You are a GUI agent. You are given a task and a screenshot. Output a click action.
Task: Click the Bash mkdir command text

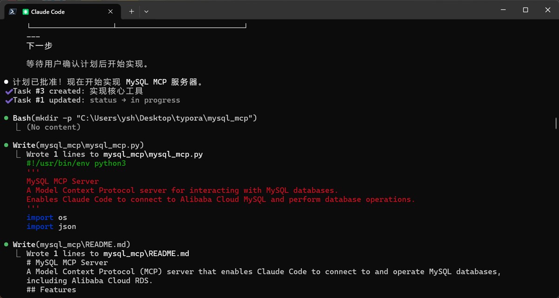(x=135, y=118)
